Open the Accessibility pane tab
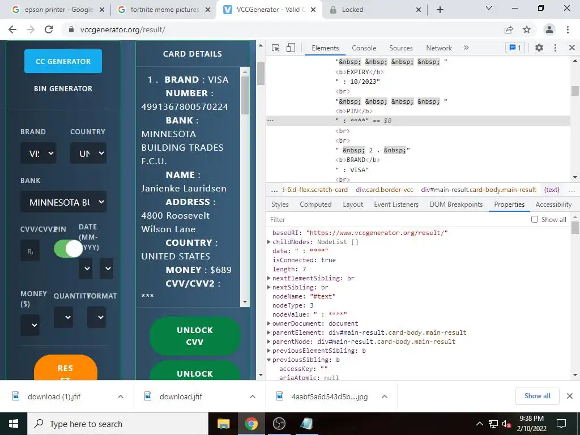 click(553, 204)
